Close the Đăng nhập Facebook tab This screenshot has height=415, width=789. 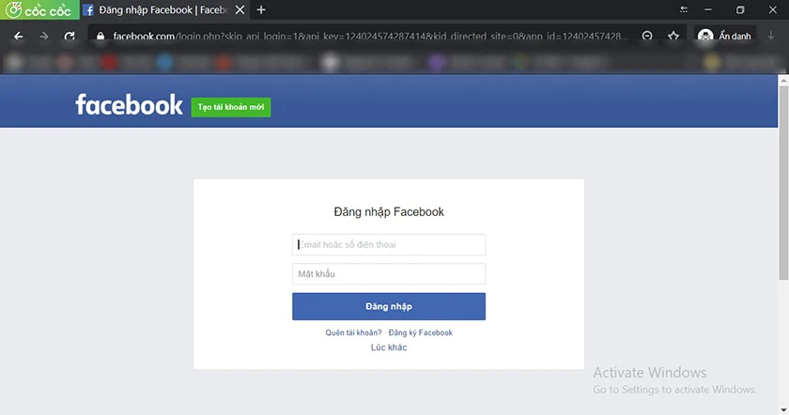240,9
